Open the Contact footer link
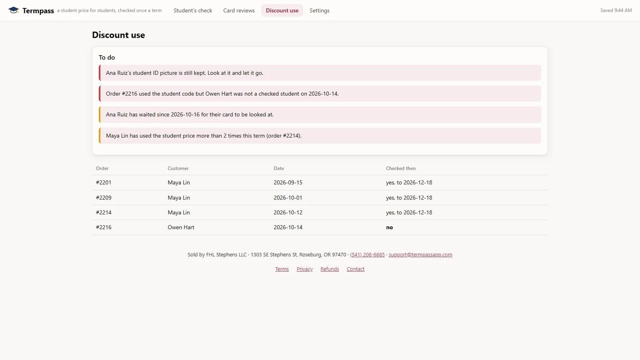 pos(356,269)
